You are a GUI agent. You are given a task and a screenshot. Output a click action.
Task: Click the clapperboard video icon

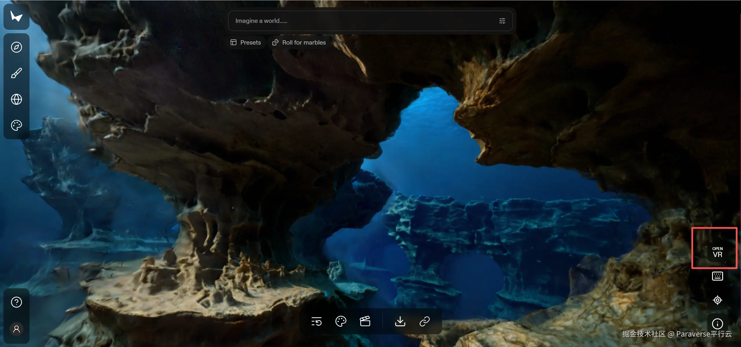(365, 321)
